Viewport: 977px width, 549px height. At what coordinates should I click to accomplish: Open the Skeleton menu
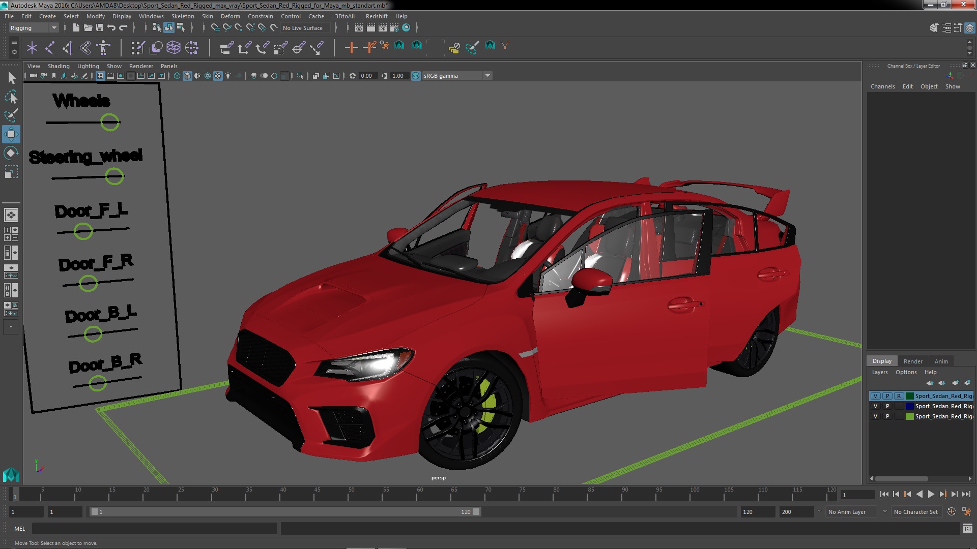(182, 16)
